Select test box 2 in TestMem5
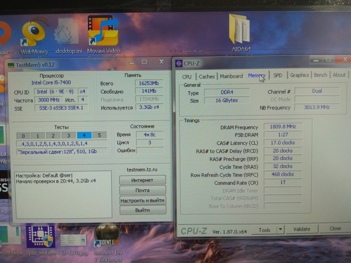351x263 pixels. tap(53, 136)
